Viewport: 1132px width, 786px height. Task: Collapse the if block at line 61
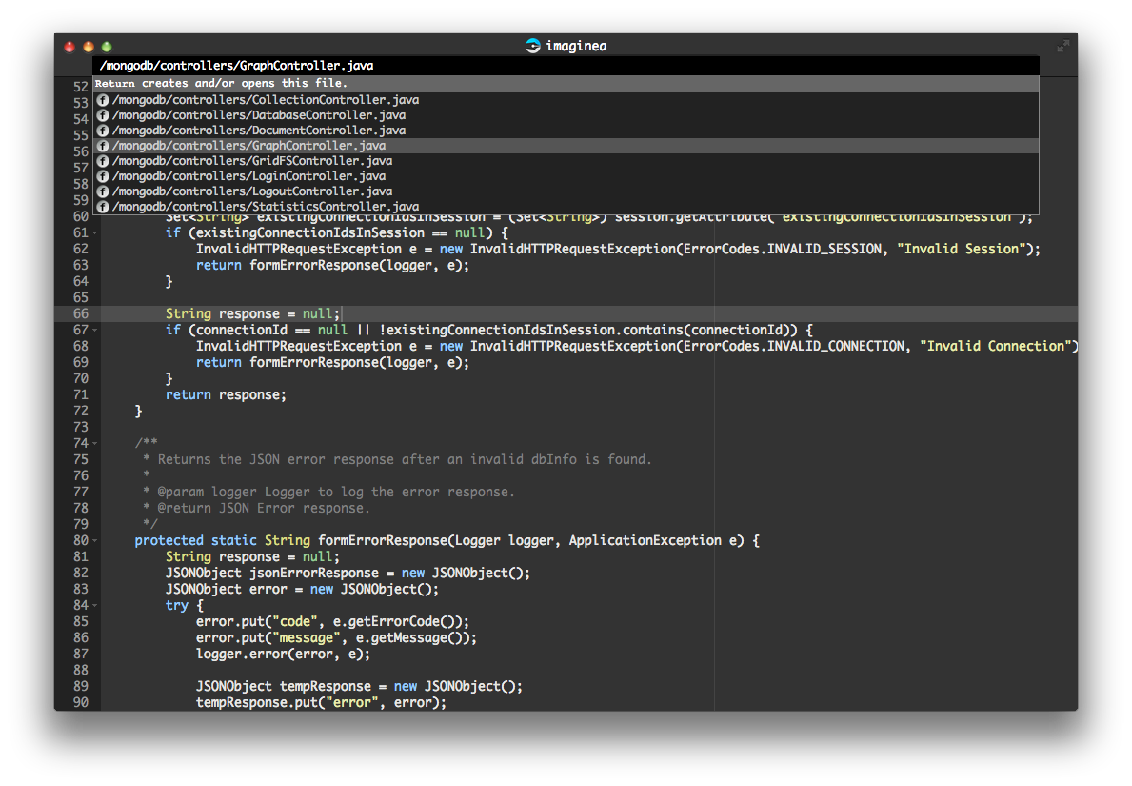point(95,233)
